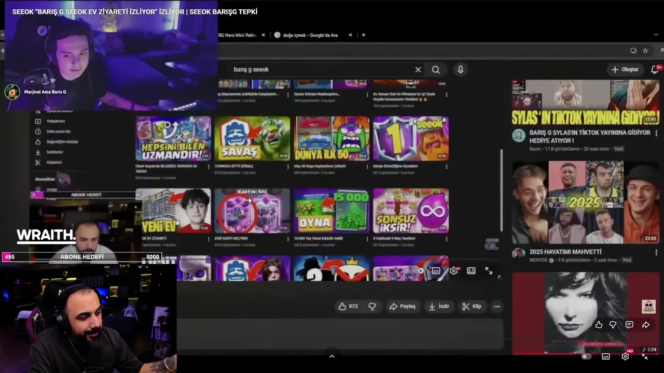Open the 2025 collage thumbnail, 23:02 long
This screenshot has height=373, width=664.
point(586,202)
